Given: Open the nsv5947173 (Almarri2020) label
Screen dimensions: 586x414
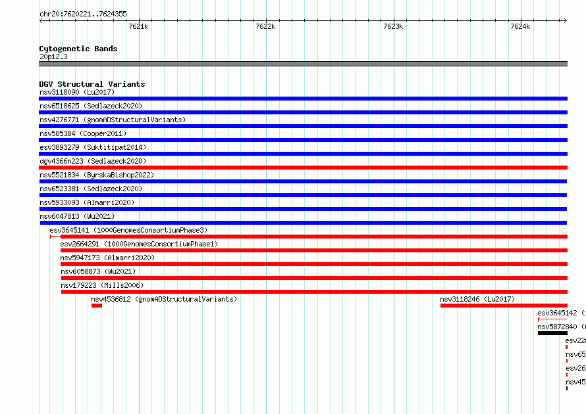Looking at the screenshot, I should click(107, 258).
